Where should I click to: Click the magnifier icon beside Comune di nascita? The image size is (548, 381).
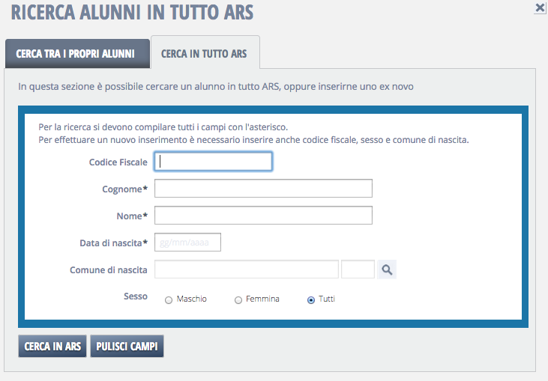point(387,269)
